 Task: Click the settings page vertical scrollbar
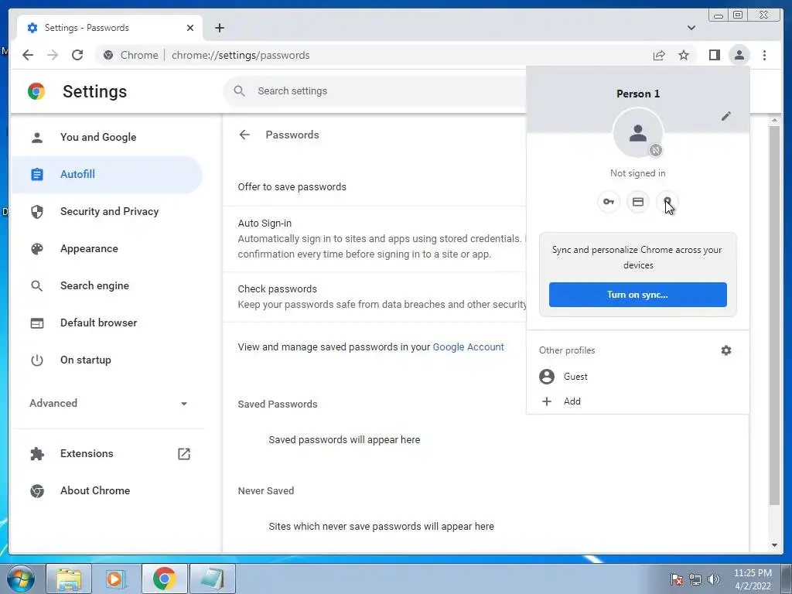[774, 316]
